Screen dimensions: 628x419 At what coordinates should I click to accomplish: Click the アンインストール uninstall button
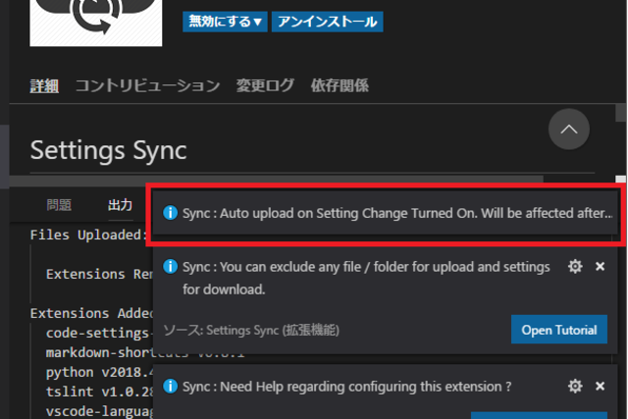[x=327, y=22]
